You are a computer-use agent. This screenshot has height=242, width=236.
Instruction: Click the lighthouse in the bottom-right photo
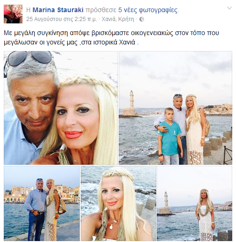pyautogui.click(x=166, y=203)
